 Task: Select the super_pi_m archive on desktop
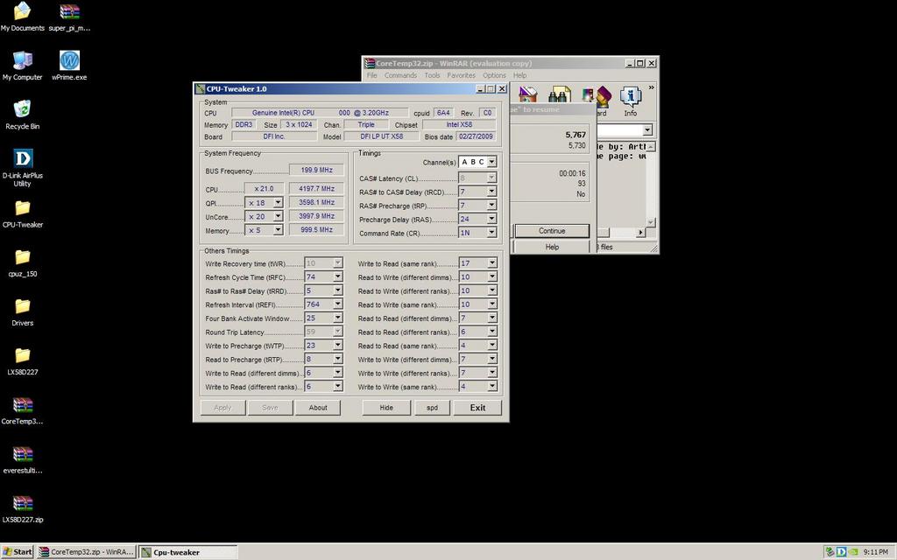tap(69, 17)
